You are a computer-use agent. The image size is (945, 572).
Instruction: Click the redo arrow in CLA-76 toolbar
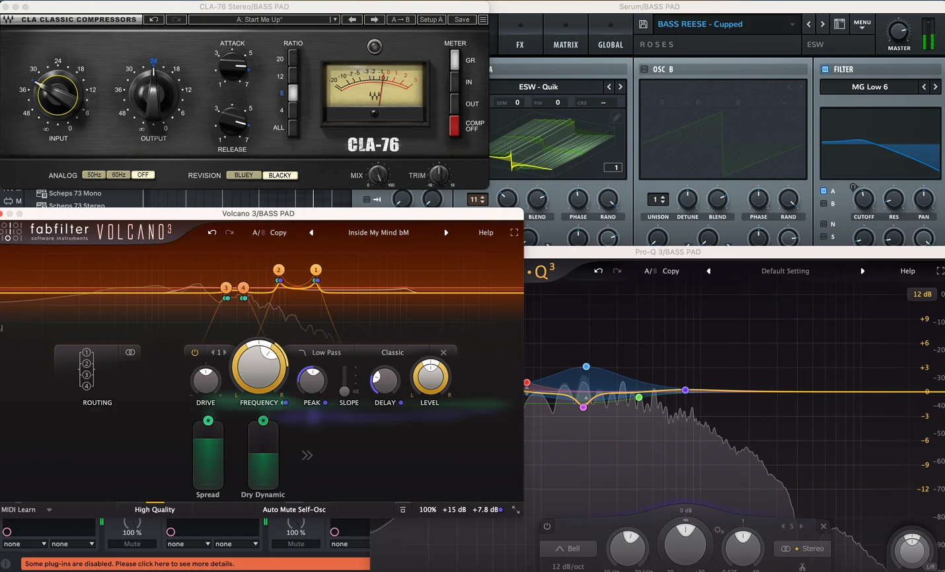[x=176, y=20]
